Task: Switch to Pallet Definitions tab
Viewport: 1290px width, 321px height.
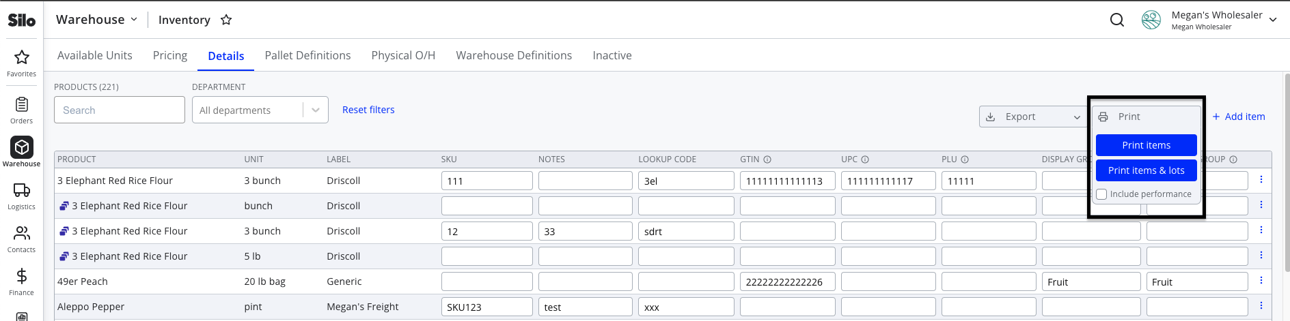Action: [x=307, y=55]
